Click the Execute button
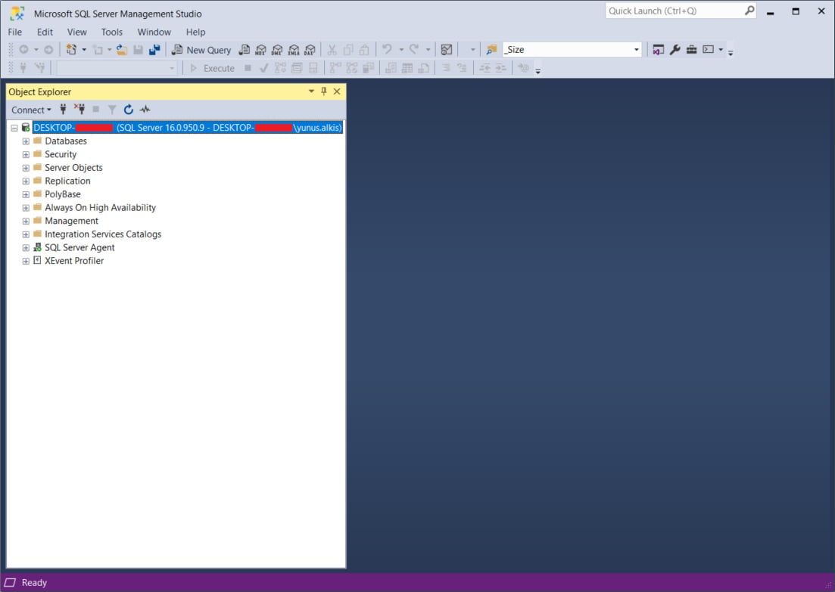 [x=214, y=67]
